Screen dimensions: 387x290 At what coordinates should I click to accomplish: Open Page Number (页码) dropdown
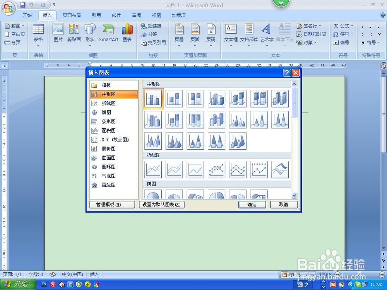click(211, 35)
